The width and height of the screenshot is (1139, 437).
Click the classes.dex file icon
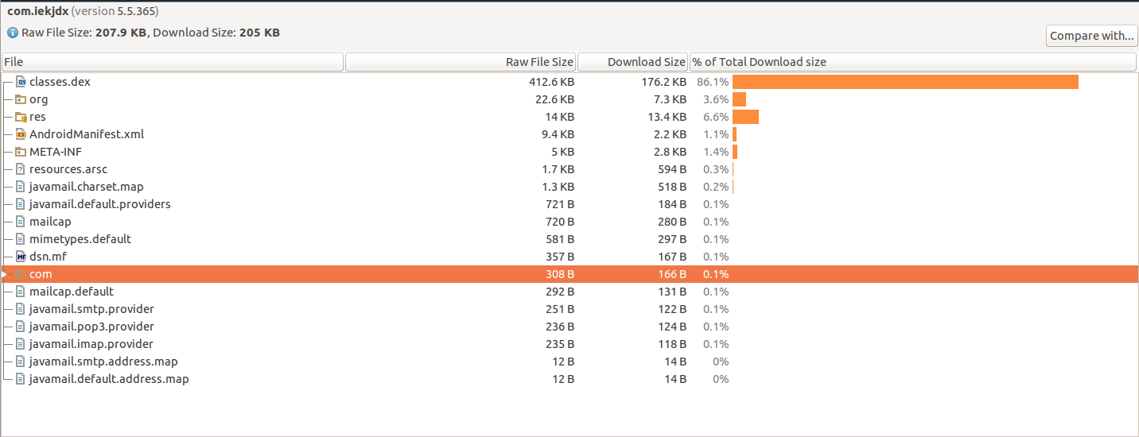pyautogui.click(x=21, y=82)
